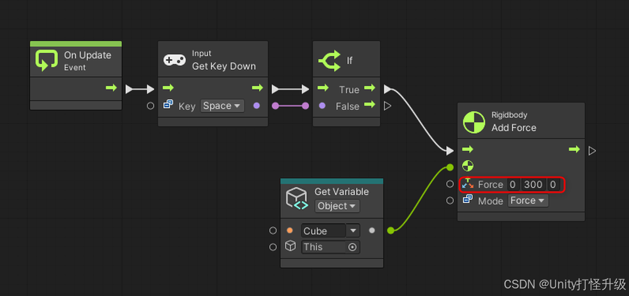The image size is (629, 296).
Task: Click the object picker circle in This field
Action: coord(352,247)
